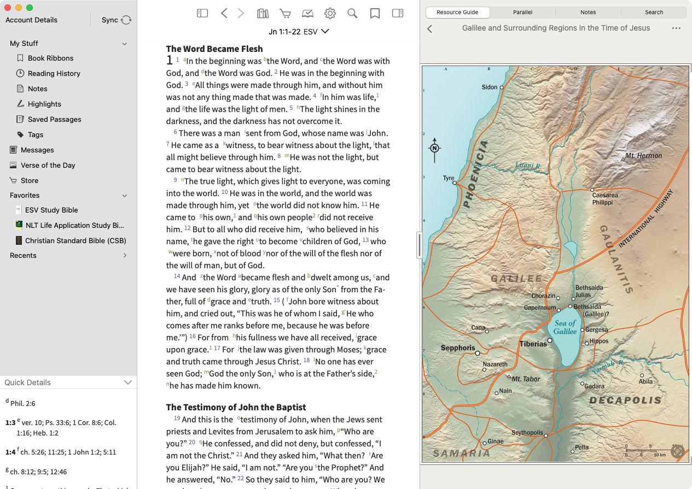Open the three-dot more options menu

click(x=676, y=28)
